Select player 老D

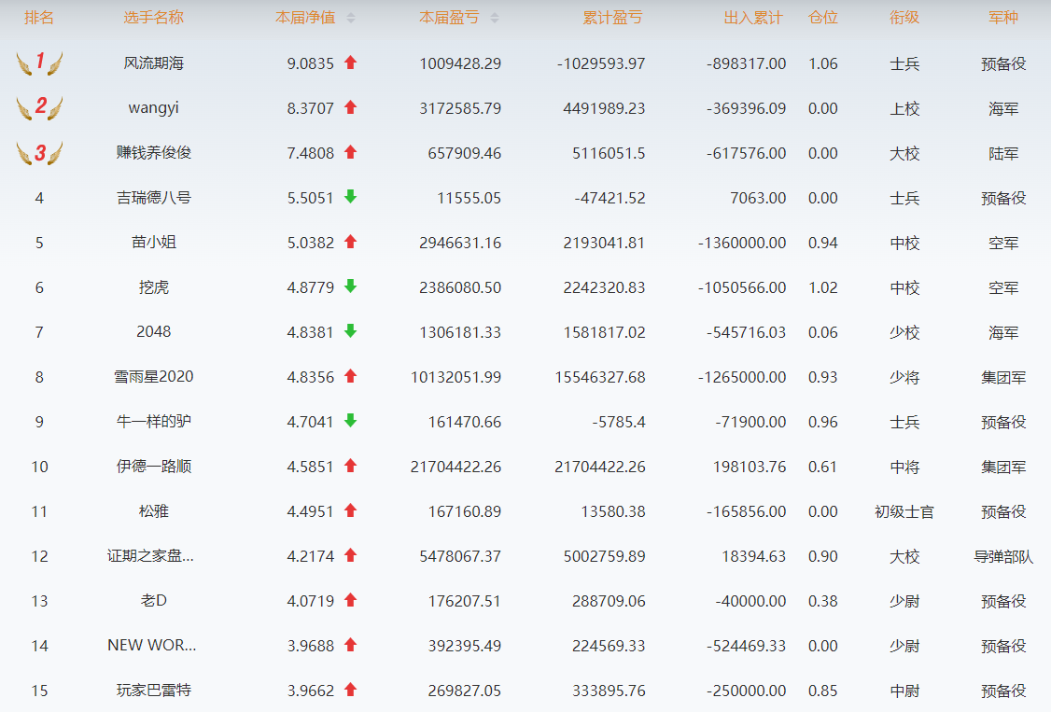pyautogui.click(x=153, y=601)
